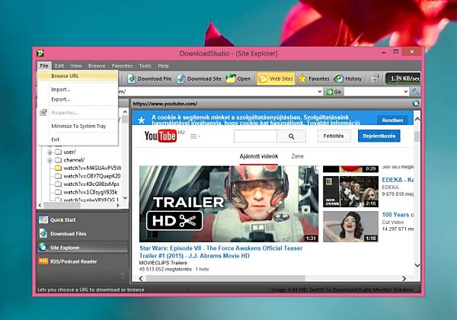Open the MOVIECLIPS Trailers channel link
457x320 pixels.
(163, 263)
